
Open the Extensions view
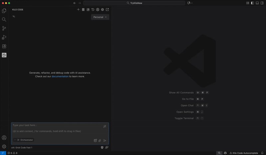coord(4,46)
